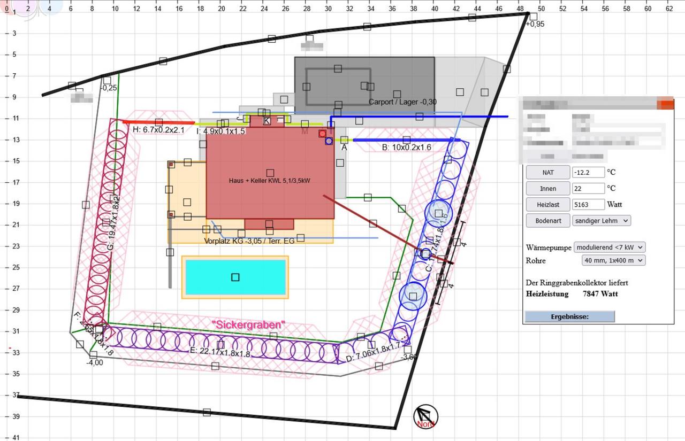Screen dimensions: 685x441
Task: Open the Bodenart dropdown showing sandiger Lehm
Action: click(x=602, y=220)
